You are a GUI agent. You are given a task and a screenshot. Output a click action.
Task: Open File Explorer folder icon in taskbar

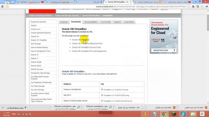pos(193,114)
